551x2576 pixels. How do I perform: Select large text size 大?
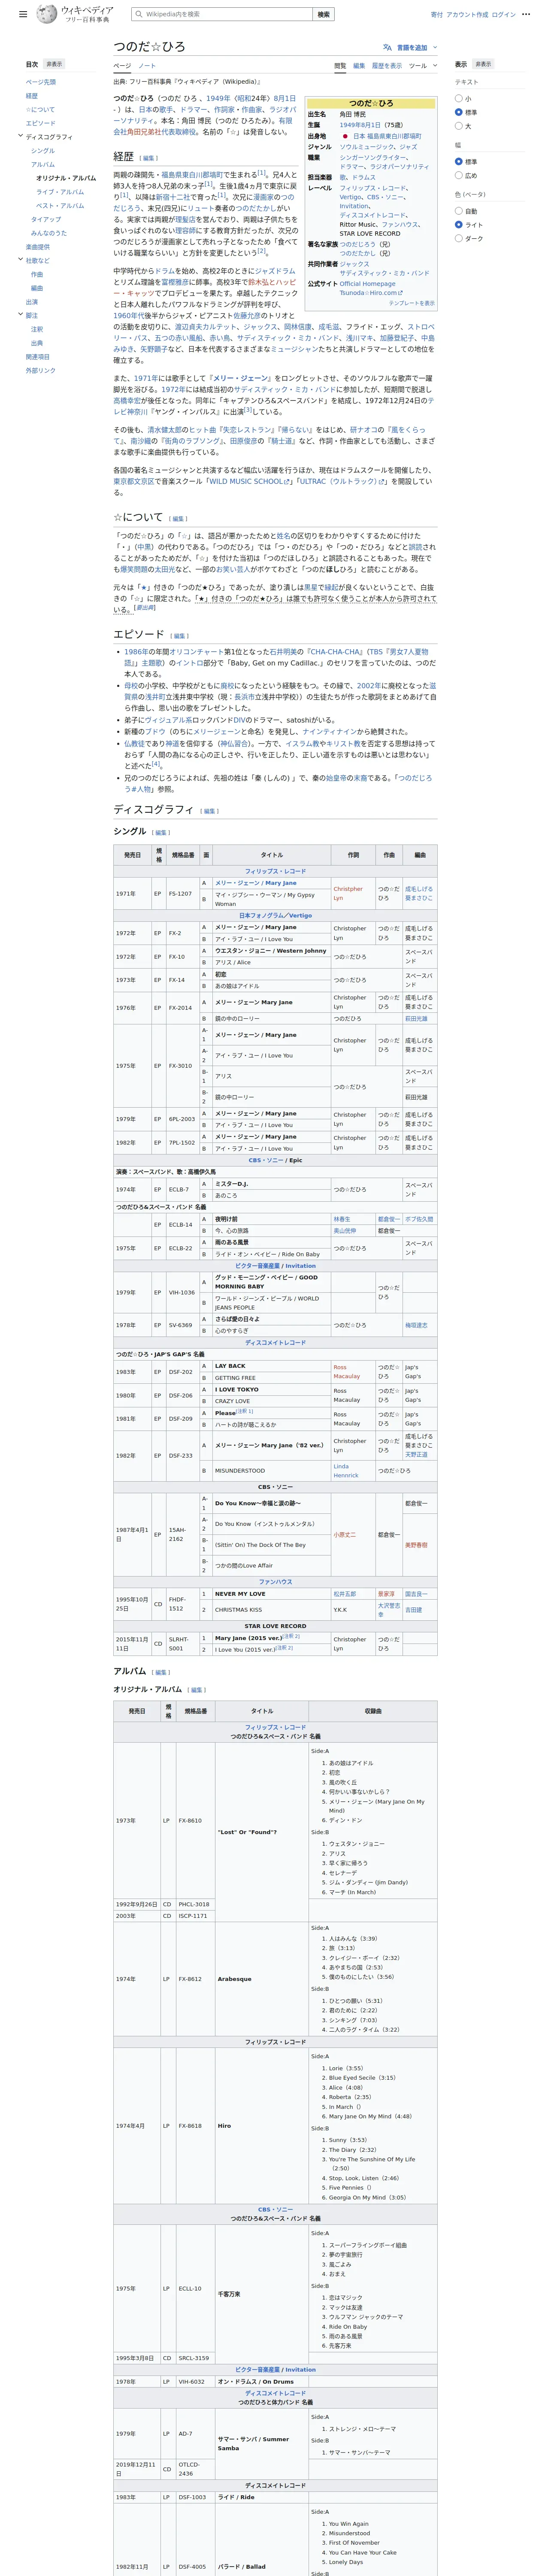459,126
